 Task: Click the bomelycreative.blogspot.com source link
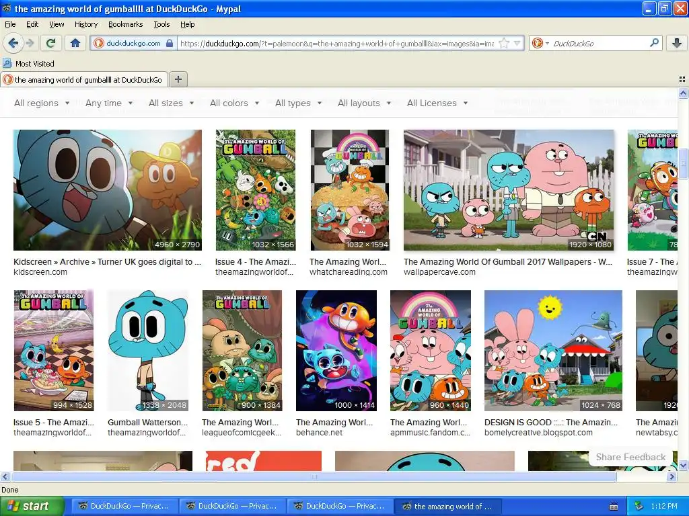(x=538, y=433)
